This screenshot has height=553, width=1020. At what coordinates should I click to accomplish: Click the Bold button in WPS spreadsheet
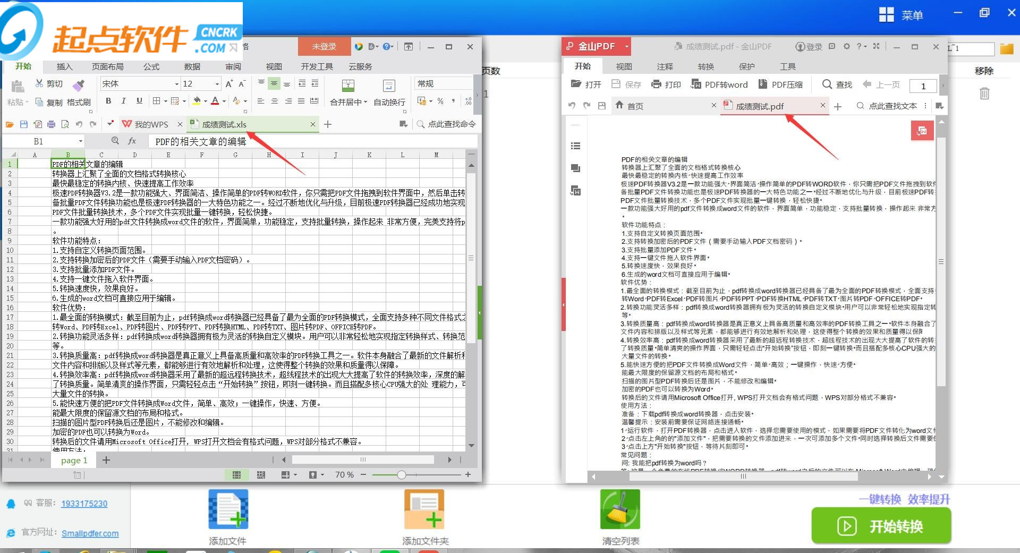pyautogui.click(x=108, y=101)
